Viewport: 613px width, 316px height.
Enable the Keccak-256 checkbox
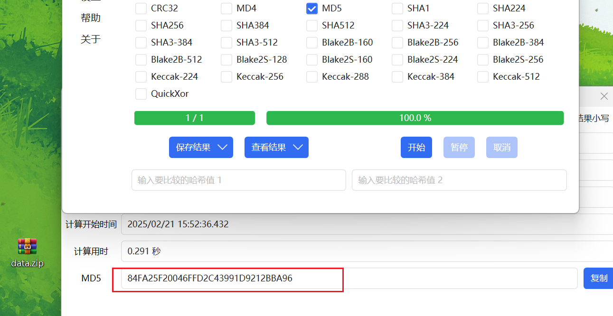(x=226, y=77)
